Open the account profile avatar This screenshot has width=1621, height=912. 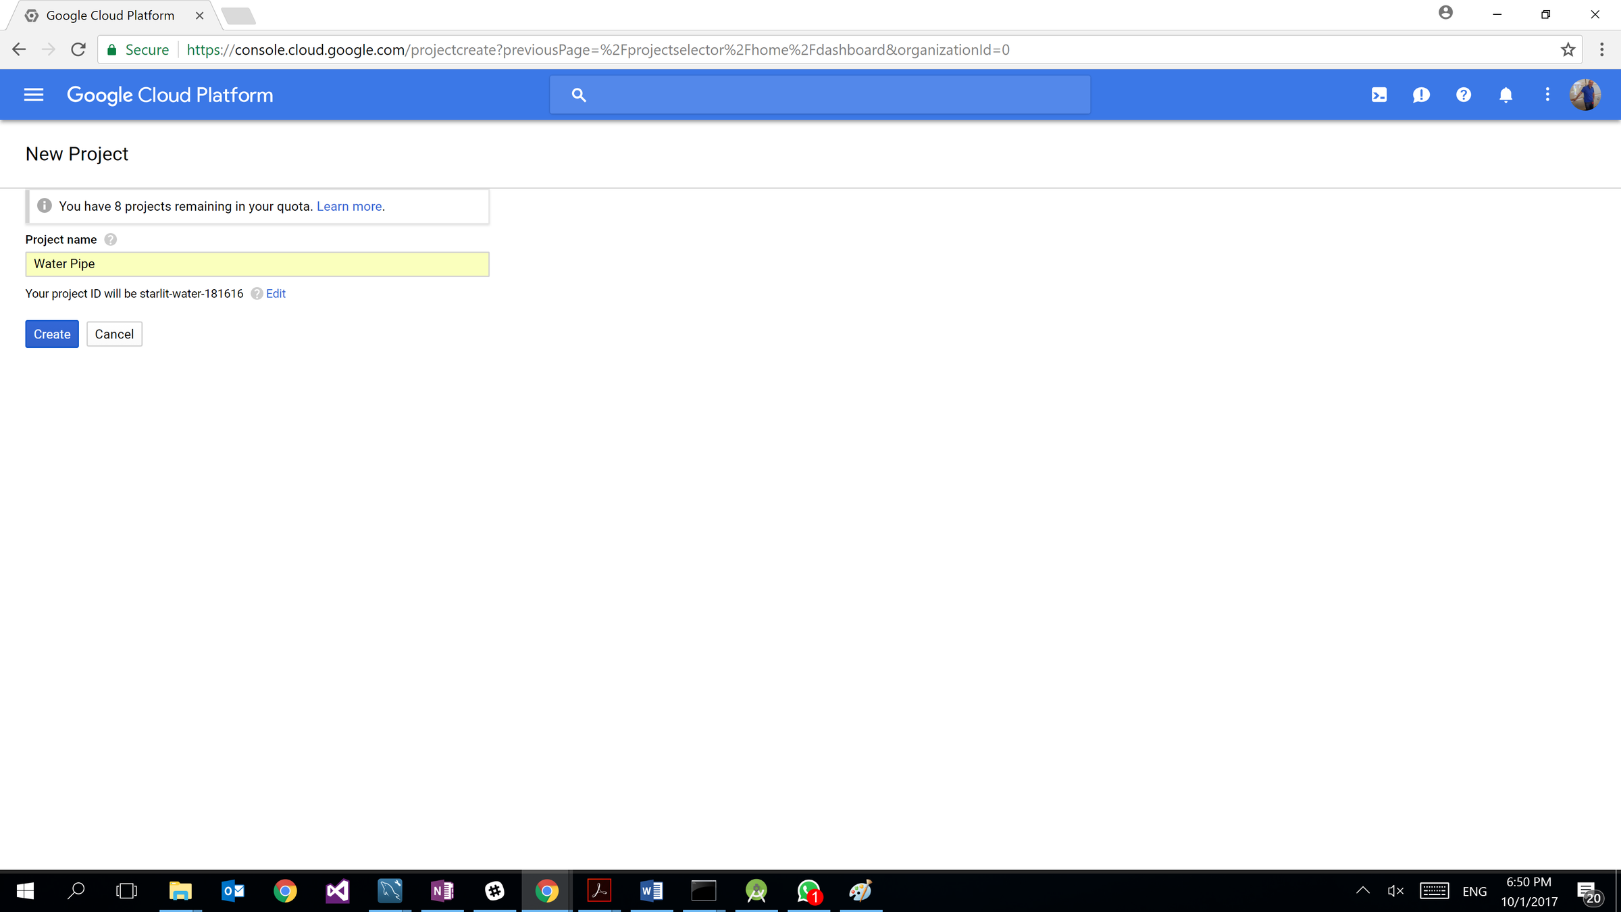click(1585, 95)
